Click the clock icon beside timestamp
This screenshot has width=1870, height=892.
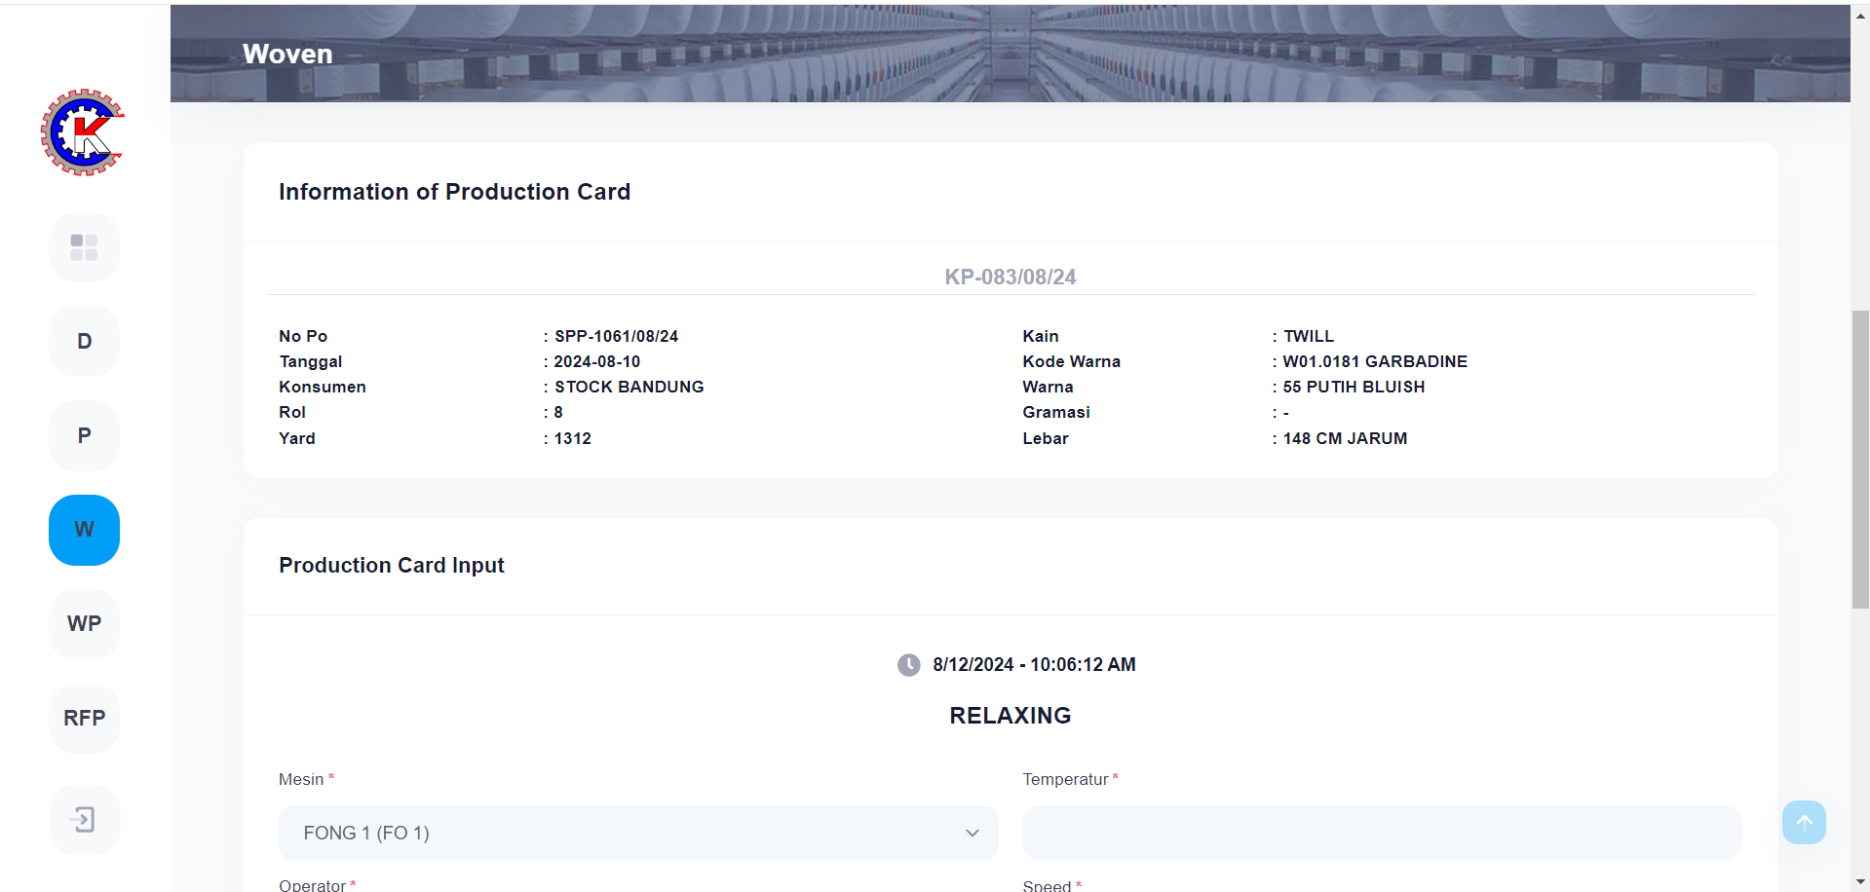[908, 665]
